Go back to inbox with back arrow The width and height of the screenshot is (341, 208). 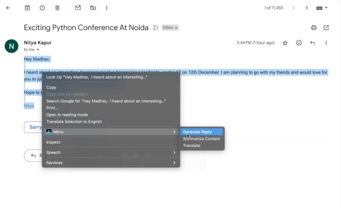tap(8, 8)
